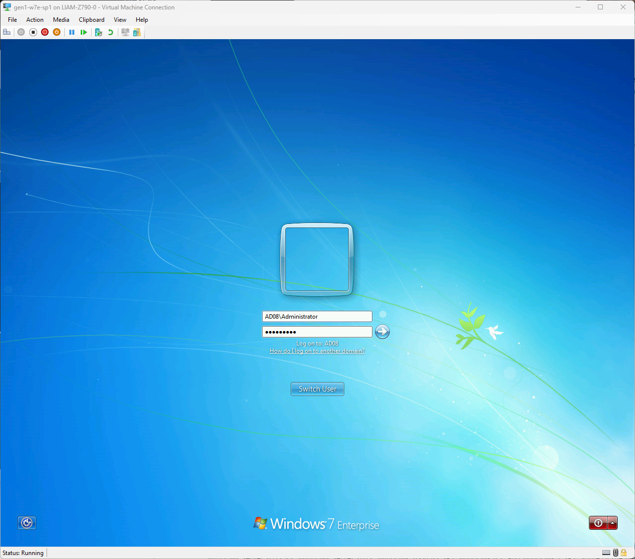
Task: Click the mouse icon in the status bar
Action: pyautogui.click(x=616, y=553)
